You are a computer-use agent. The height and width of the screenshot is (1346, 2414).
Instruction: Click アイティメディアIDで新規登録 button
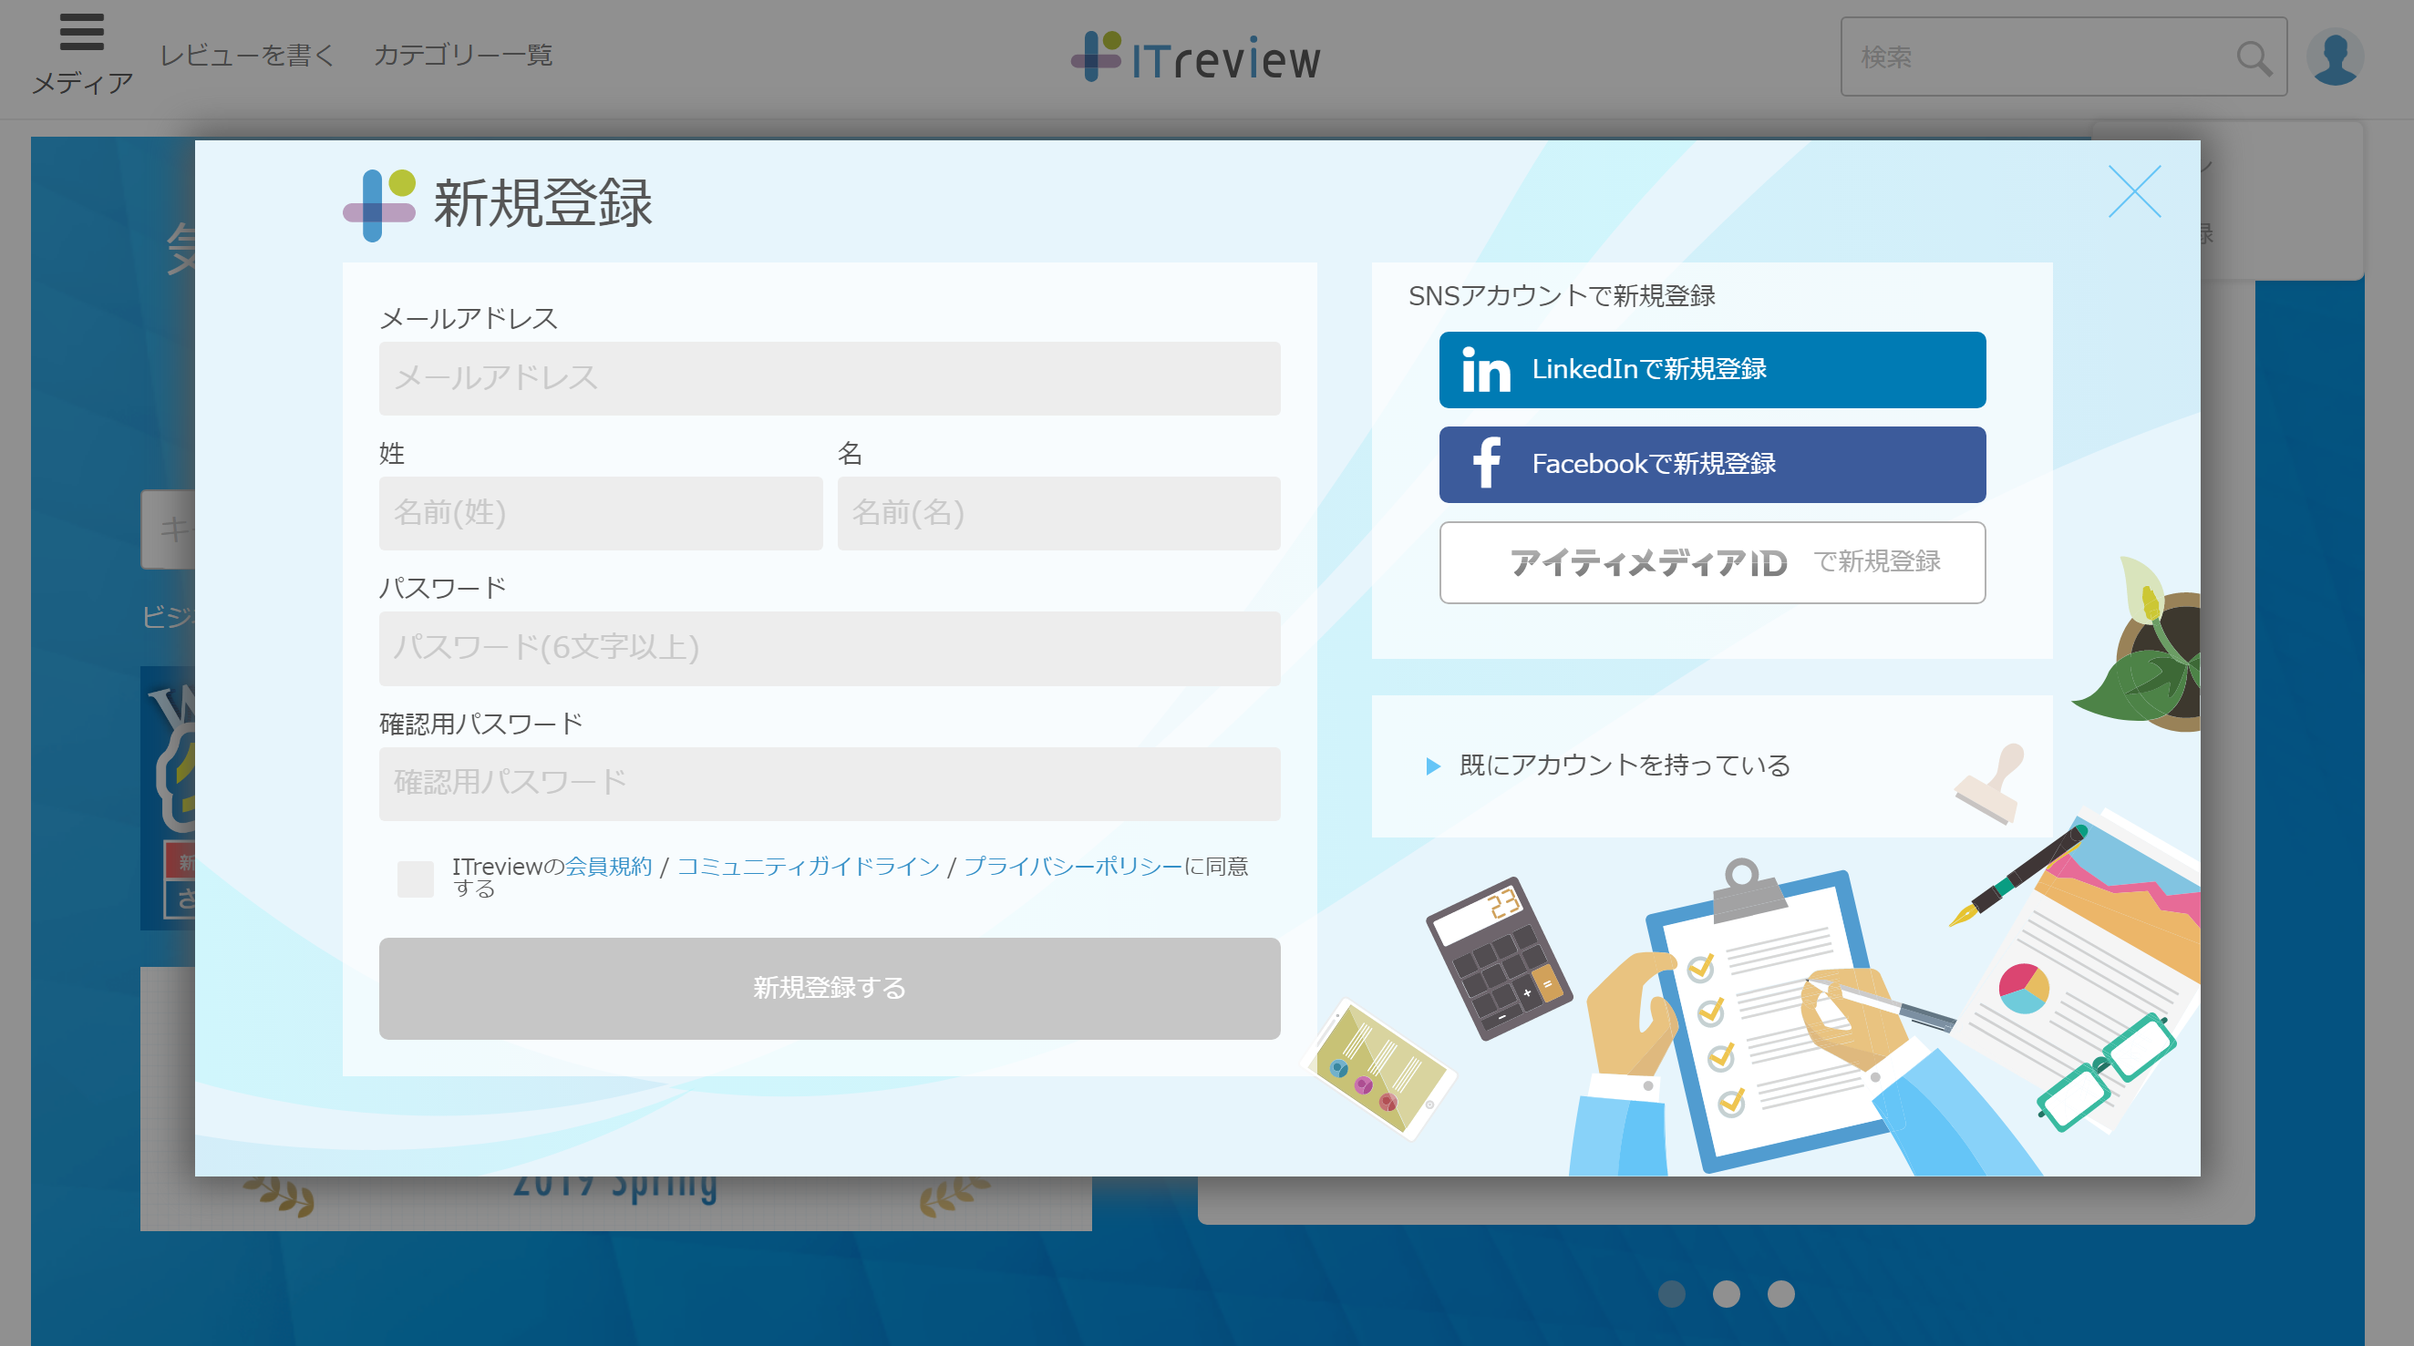coord(1712,563)
